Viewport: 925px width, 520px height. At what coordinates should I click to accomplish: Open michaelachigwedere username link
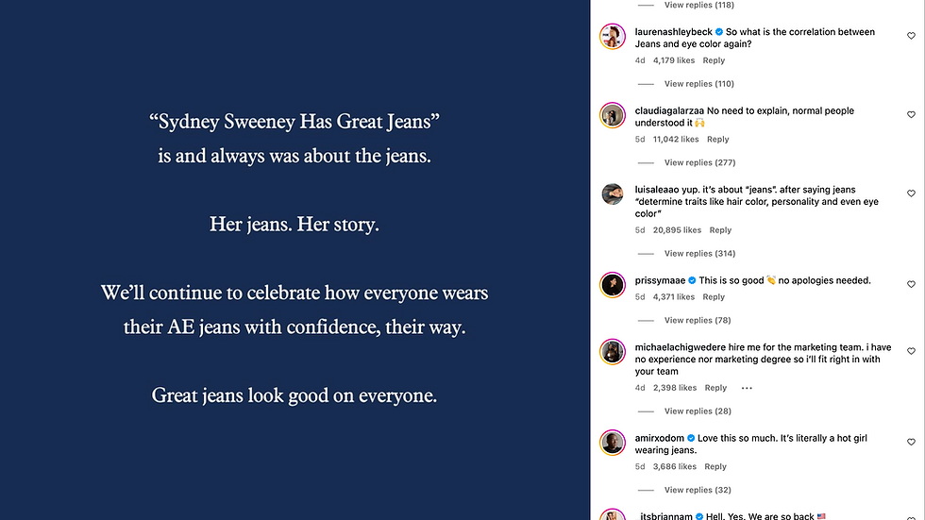[681, 347]
